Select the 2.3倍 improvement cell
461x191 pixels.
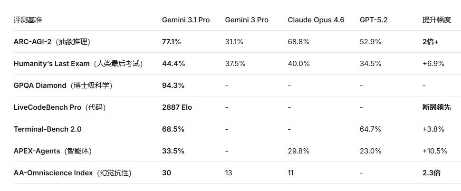(x=431, y=173)
